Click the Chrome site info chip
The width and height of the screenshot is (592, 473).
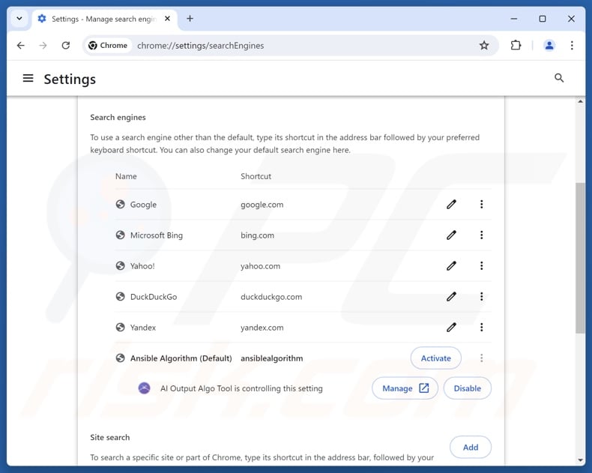(109, 46)
